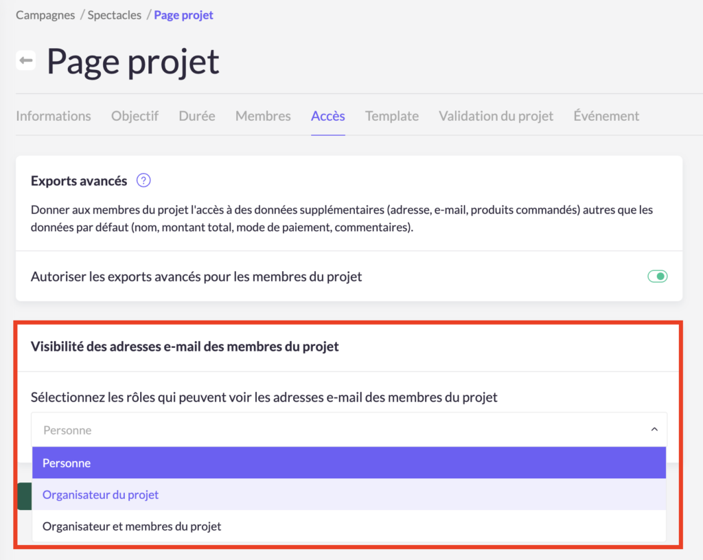The image size is (703, 560).
Task: Go to the Durée tab
Action: tap(197, 116)
